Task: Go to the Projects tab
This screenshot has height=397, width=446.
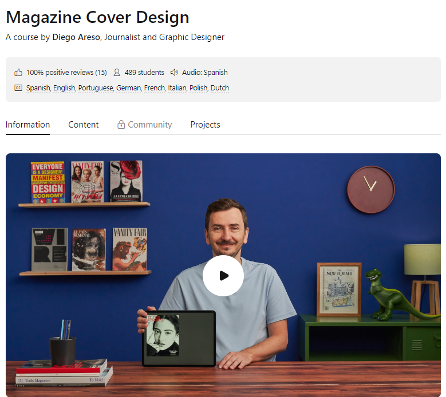Action: (x=205, y=125)
